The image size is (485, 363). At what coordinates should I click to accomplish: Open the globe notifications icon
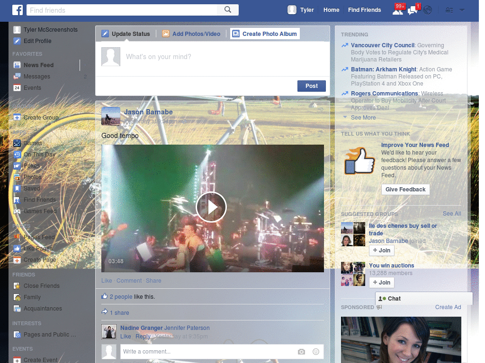pos(428,10)
